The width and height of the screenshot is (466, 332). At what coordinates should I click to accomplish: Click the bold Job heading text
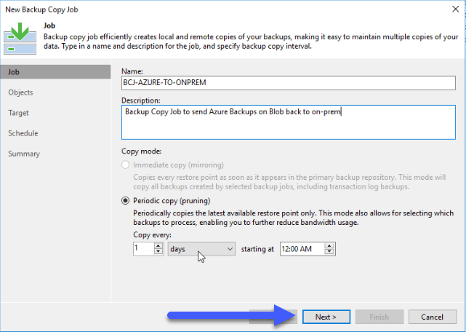click(49, 25)
